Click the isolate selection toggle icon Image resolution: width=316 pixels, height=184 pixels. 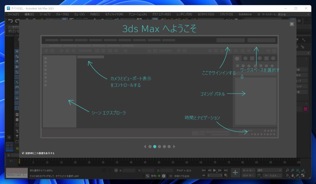point(104,171)
